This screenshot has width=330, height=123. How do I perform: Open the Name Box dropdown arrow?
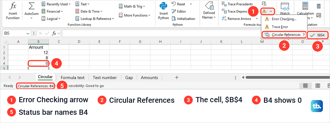tap(28, 33)
